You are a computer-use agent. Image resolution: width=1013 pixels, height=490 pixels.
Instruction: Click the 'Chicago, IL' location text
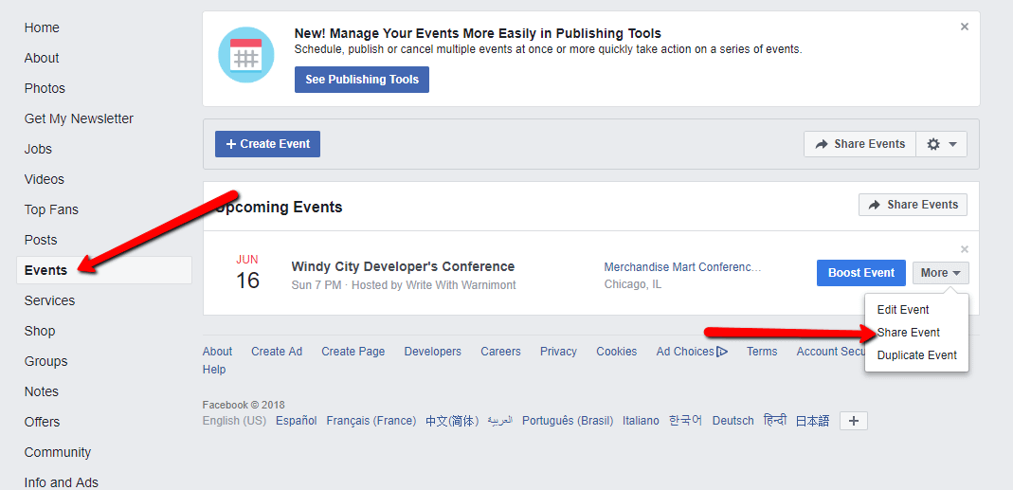(632, 284)
